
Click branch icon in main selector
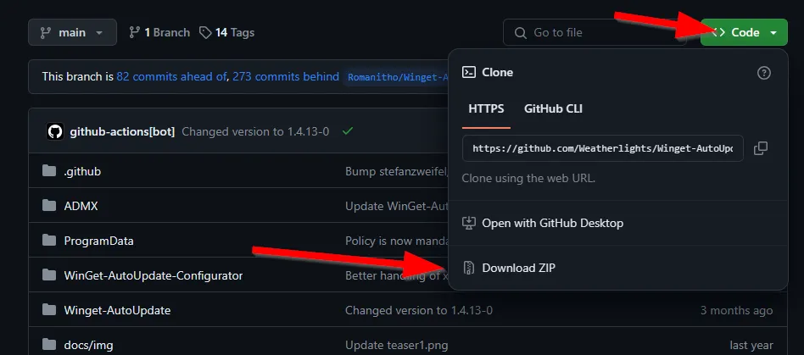coord(46,32)
